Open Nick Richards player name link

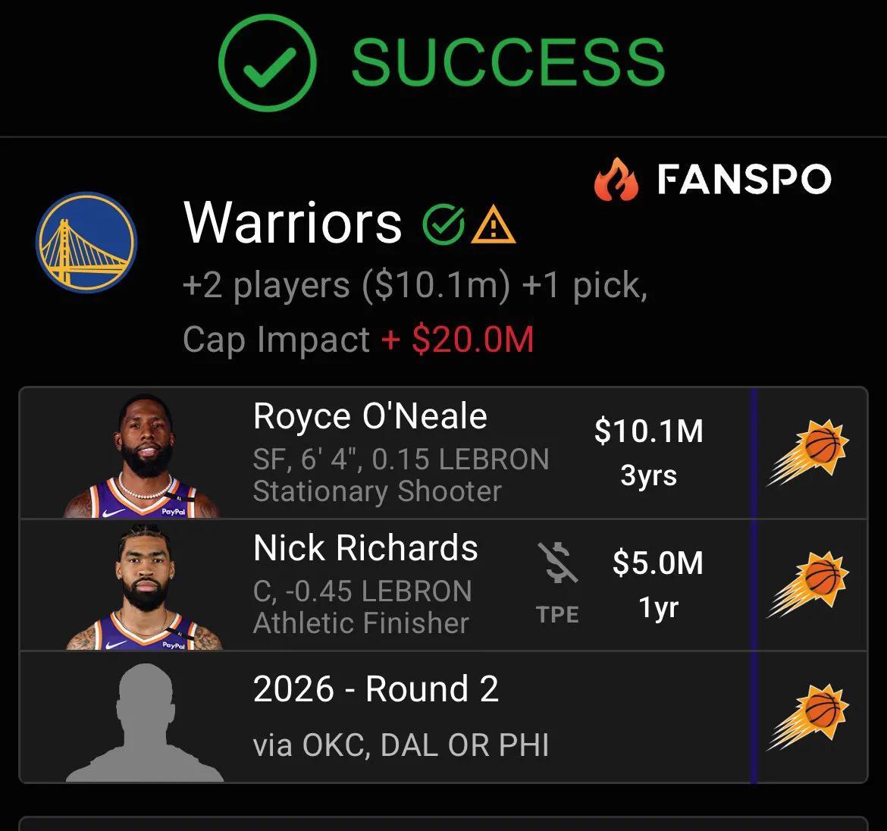click(365, 548)
